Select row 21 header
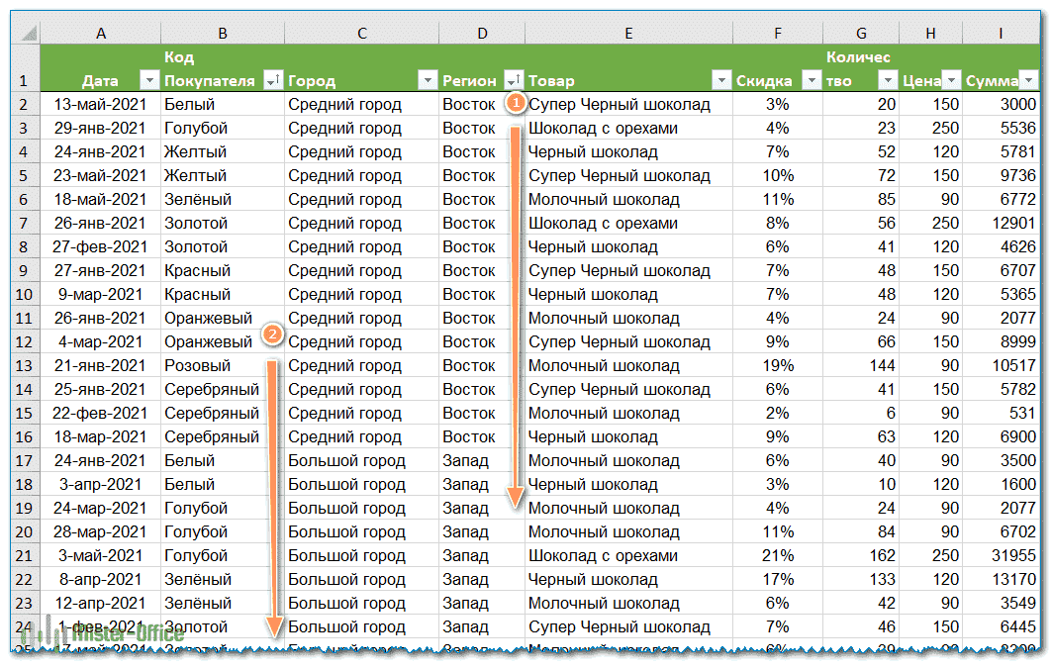1052x670 pixels. [x=25, y=555]
